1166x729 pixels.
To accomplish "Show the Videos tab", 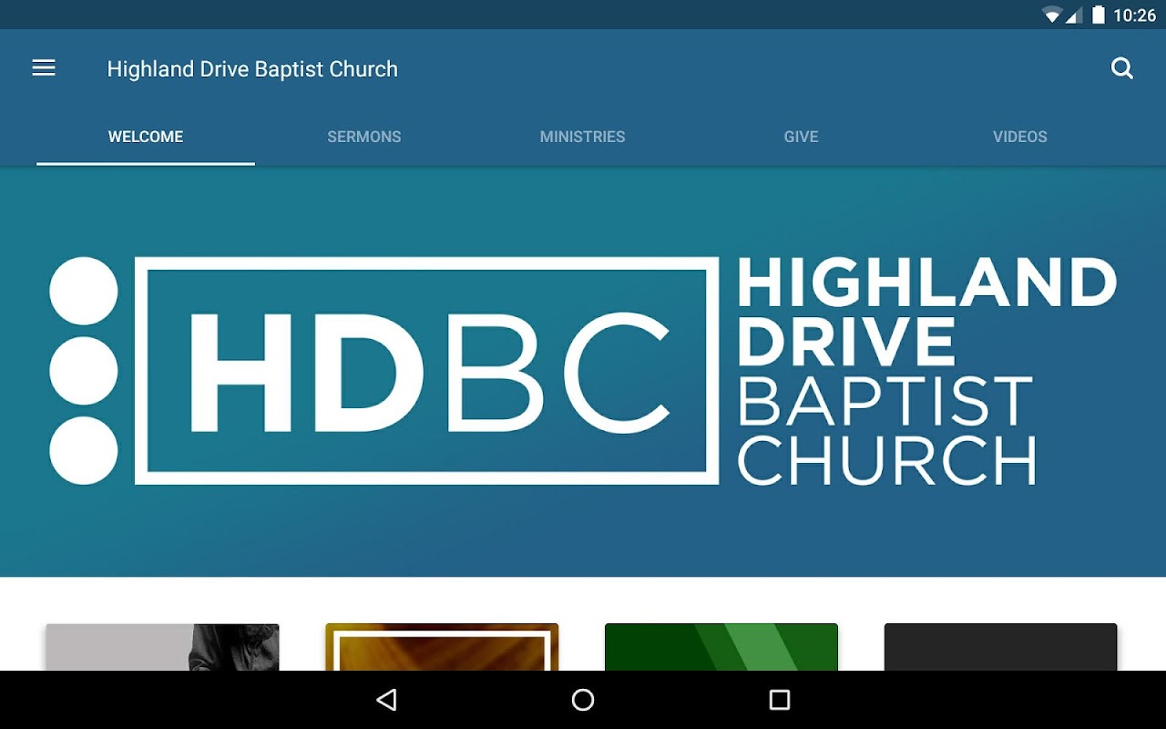I will pyautogui.click(x=1020, y=137).
